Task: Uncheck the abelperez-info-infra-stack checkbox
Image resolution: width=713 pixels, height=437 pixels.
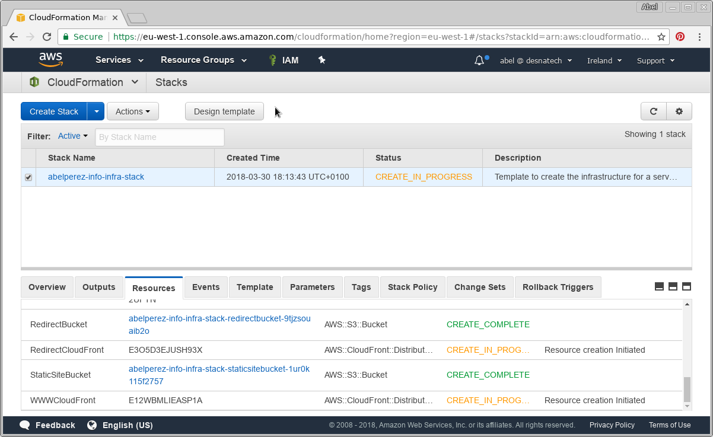Action: click(x=28, y=177)
